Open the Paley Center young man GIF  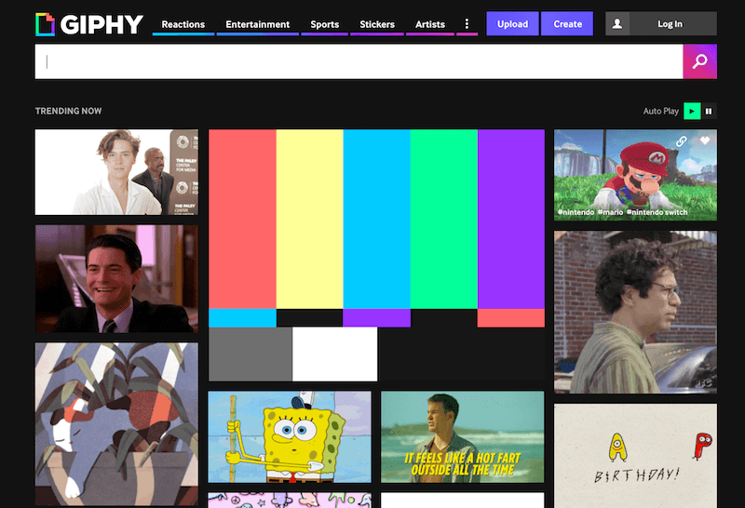tap(117, 172)
